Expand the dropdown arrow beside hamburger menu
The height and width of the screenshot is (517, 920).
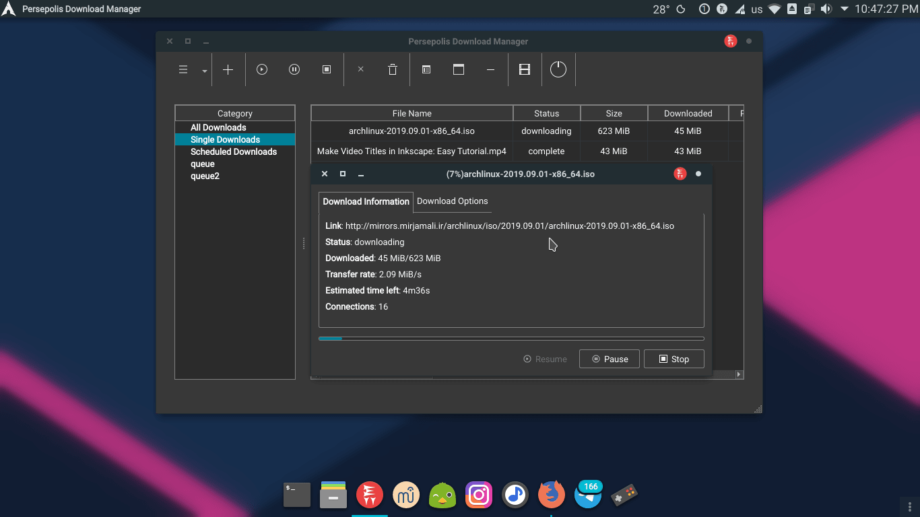pyautogui.click(x=205, y=71)
